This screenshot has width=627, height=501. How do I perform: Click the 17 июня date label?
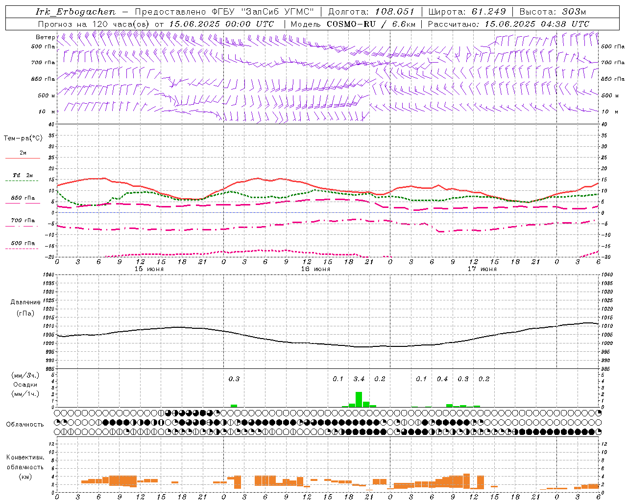click(482, 269)
